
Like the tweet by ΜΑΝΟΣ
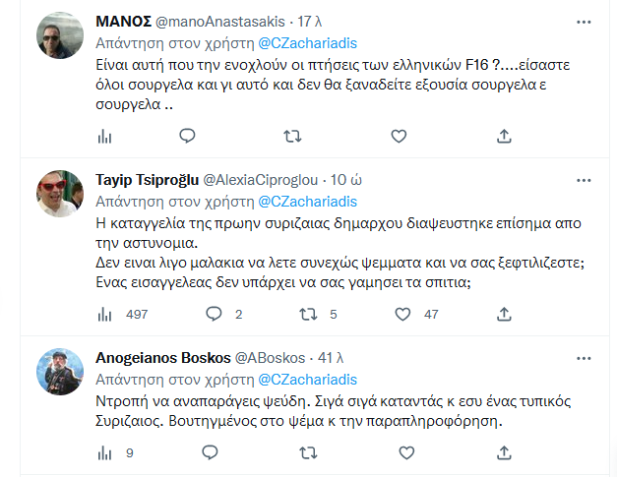[399, 136]
